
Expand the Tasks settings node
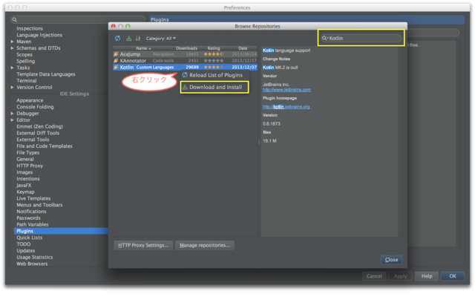click(12, 68)
